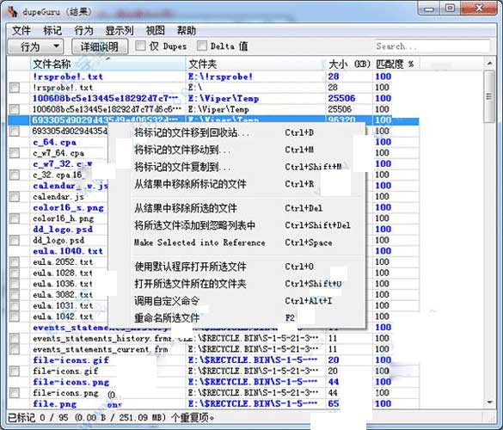Mark the eula.1042.txt checkbox
Viewport: 503px width, 430px height.
tap(15, 316)
